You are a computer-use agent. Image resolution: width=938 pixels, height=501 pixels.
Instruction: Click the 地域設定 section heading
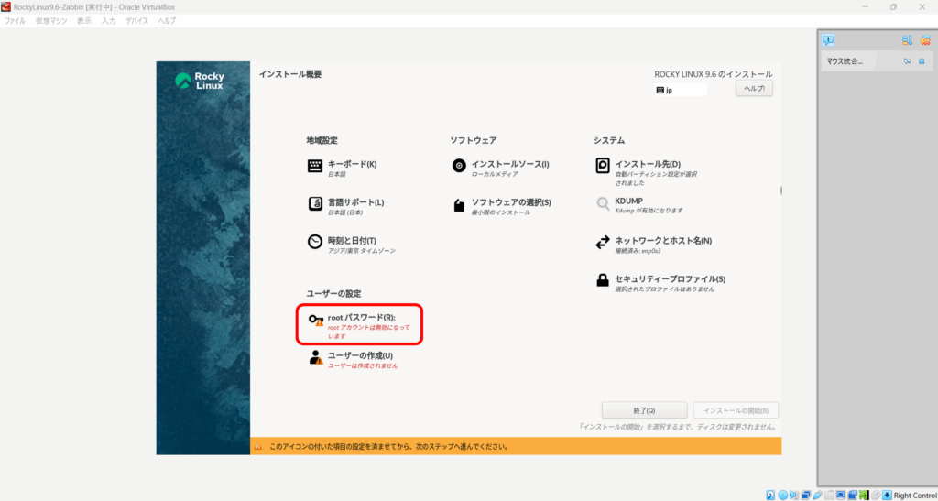(x=322, y=140)
